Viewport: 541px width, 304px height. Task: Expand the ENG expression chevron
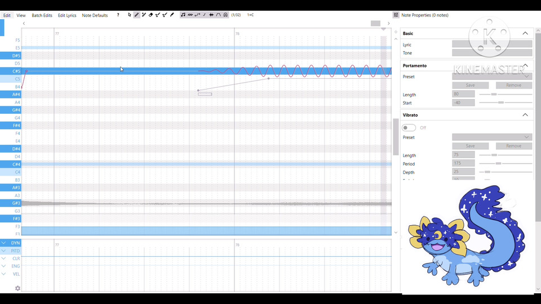(3, 266)
